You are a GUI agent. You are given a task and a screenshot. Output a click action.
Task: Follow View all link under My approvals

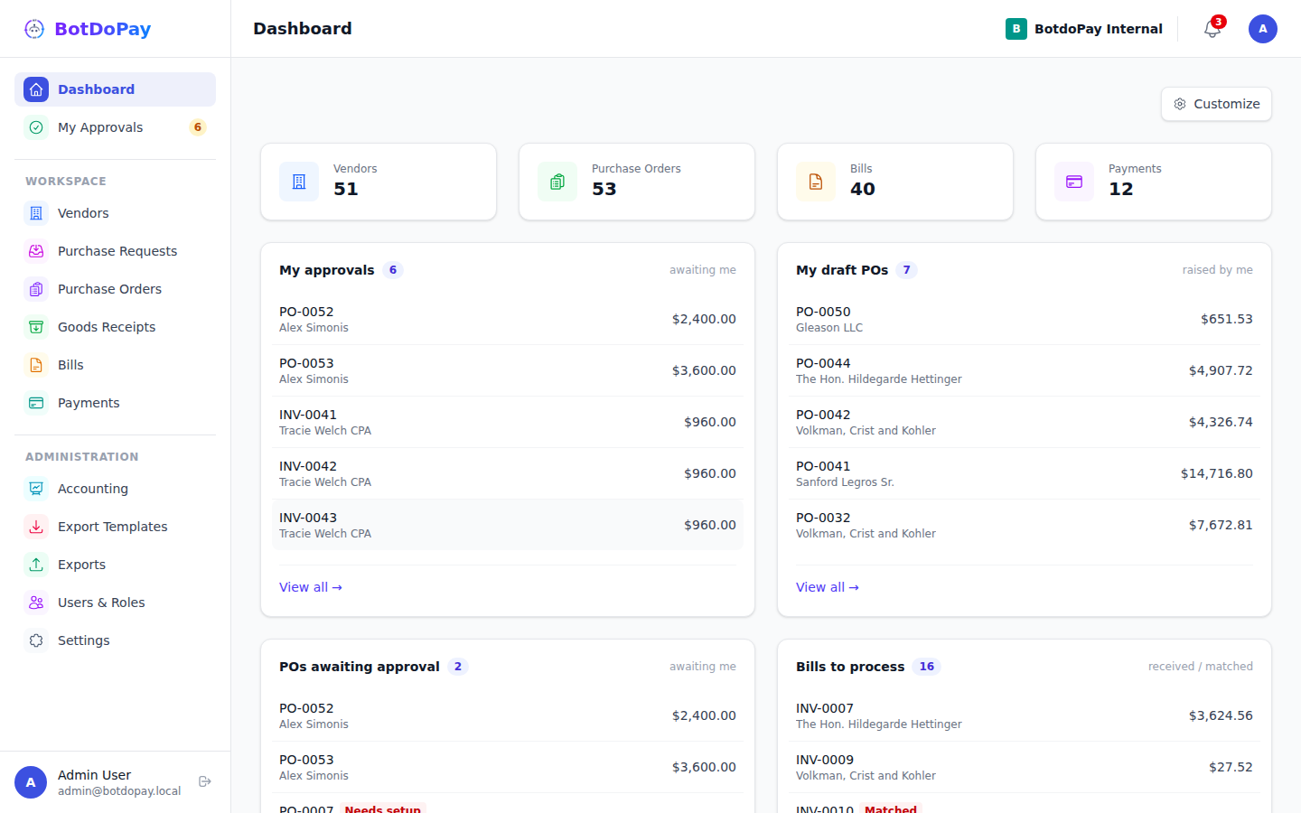(x=311, y=587)
